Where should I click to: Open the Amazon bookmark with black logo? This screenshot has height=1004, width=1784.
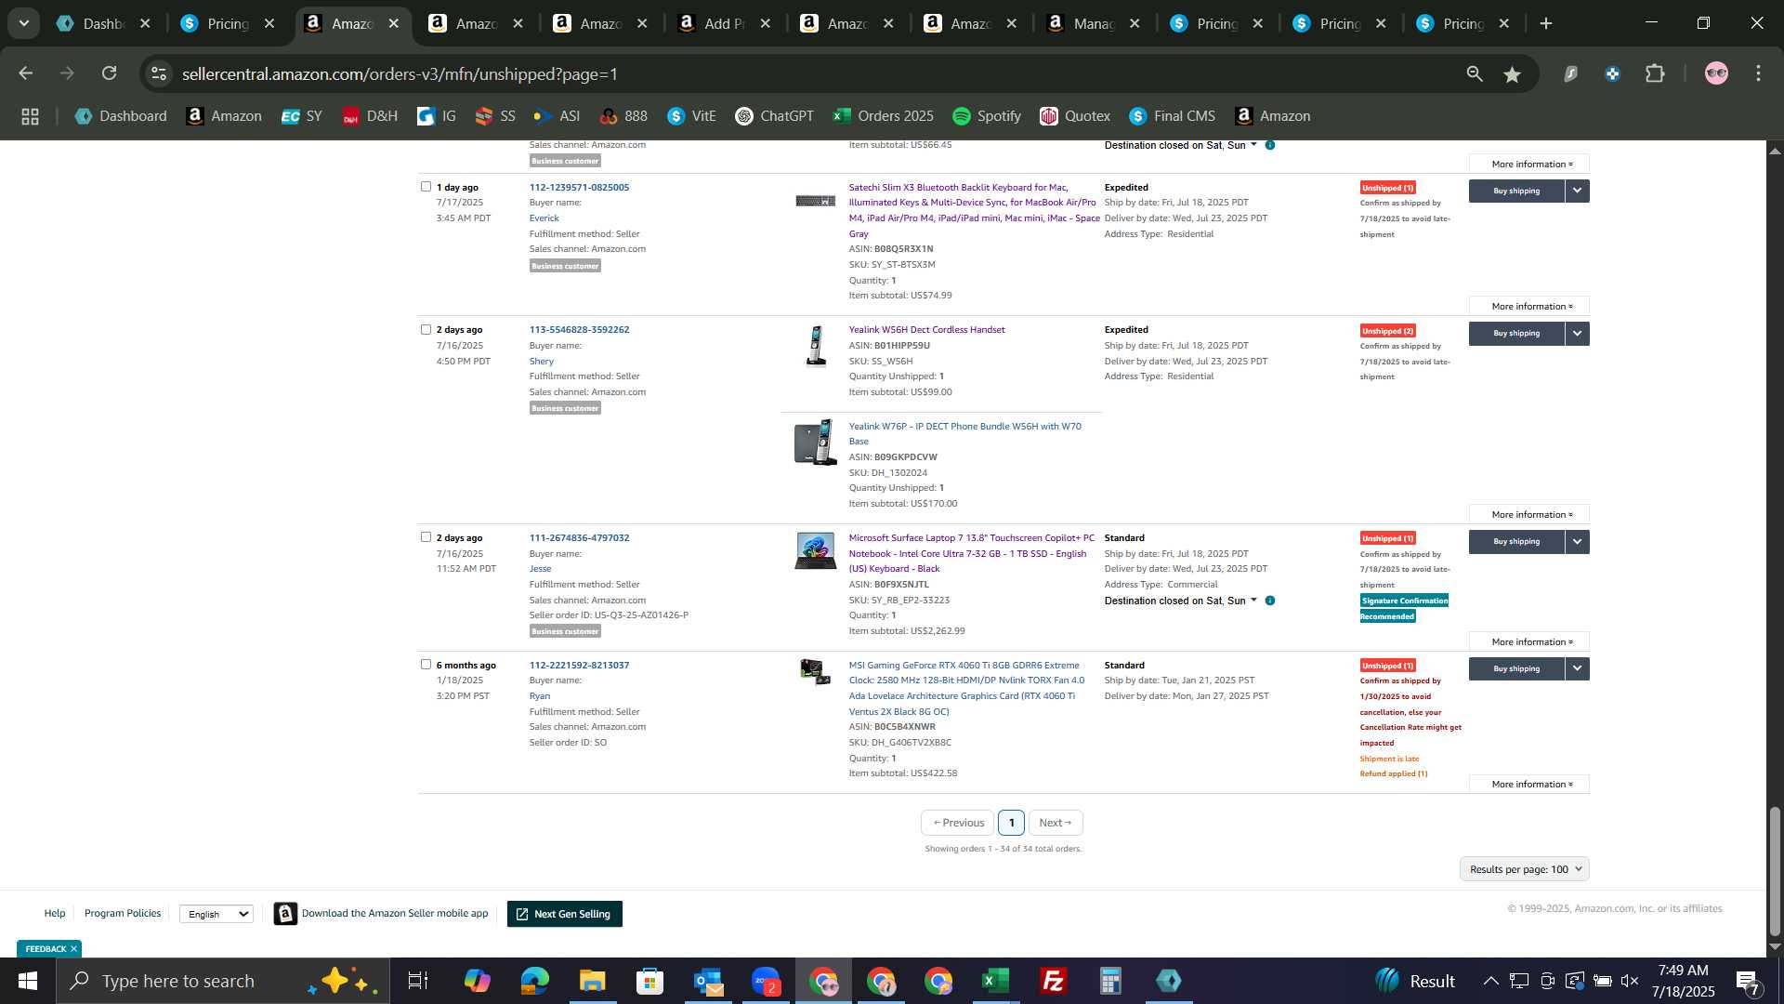(224, 116)
